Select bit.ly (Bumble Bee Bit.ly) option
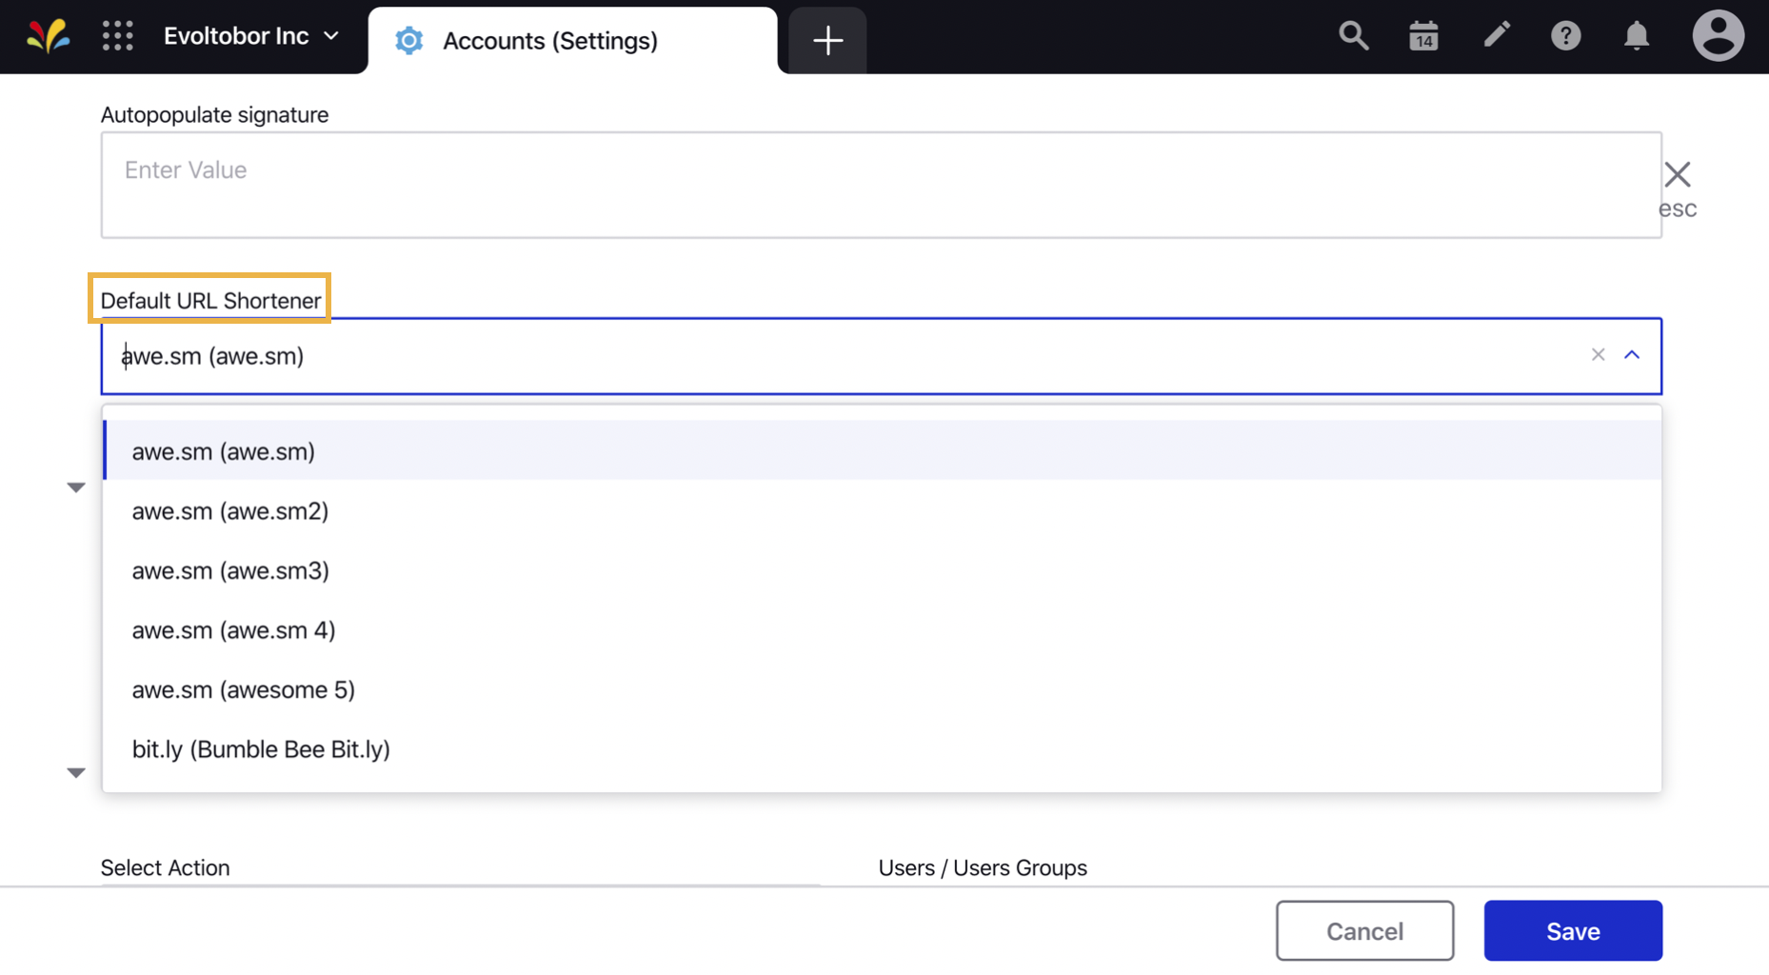Image resolution: width=1769 pixels, height=975 pixels. [x=261, y=748]
